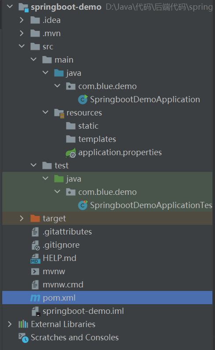Image resolution: width=215 pixels, height=350 pixels.
Task: Click the .gitattributes file icon
Action: (35, 232)
